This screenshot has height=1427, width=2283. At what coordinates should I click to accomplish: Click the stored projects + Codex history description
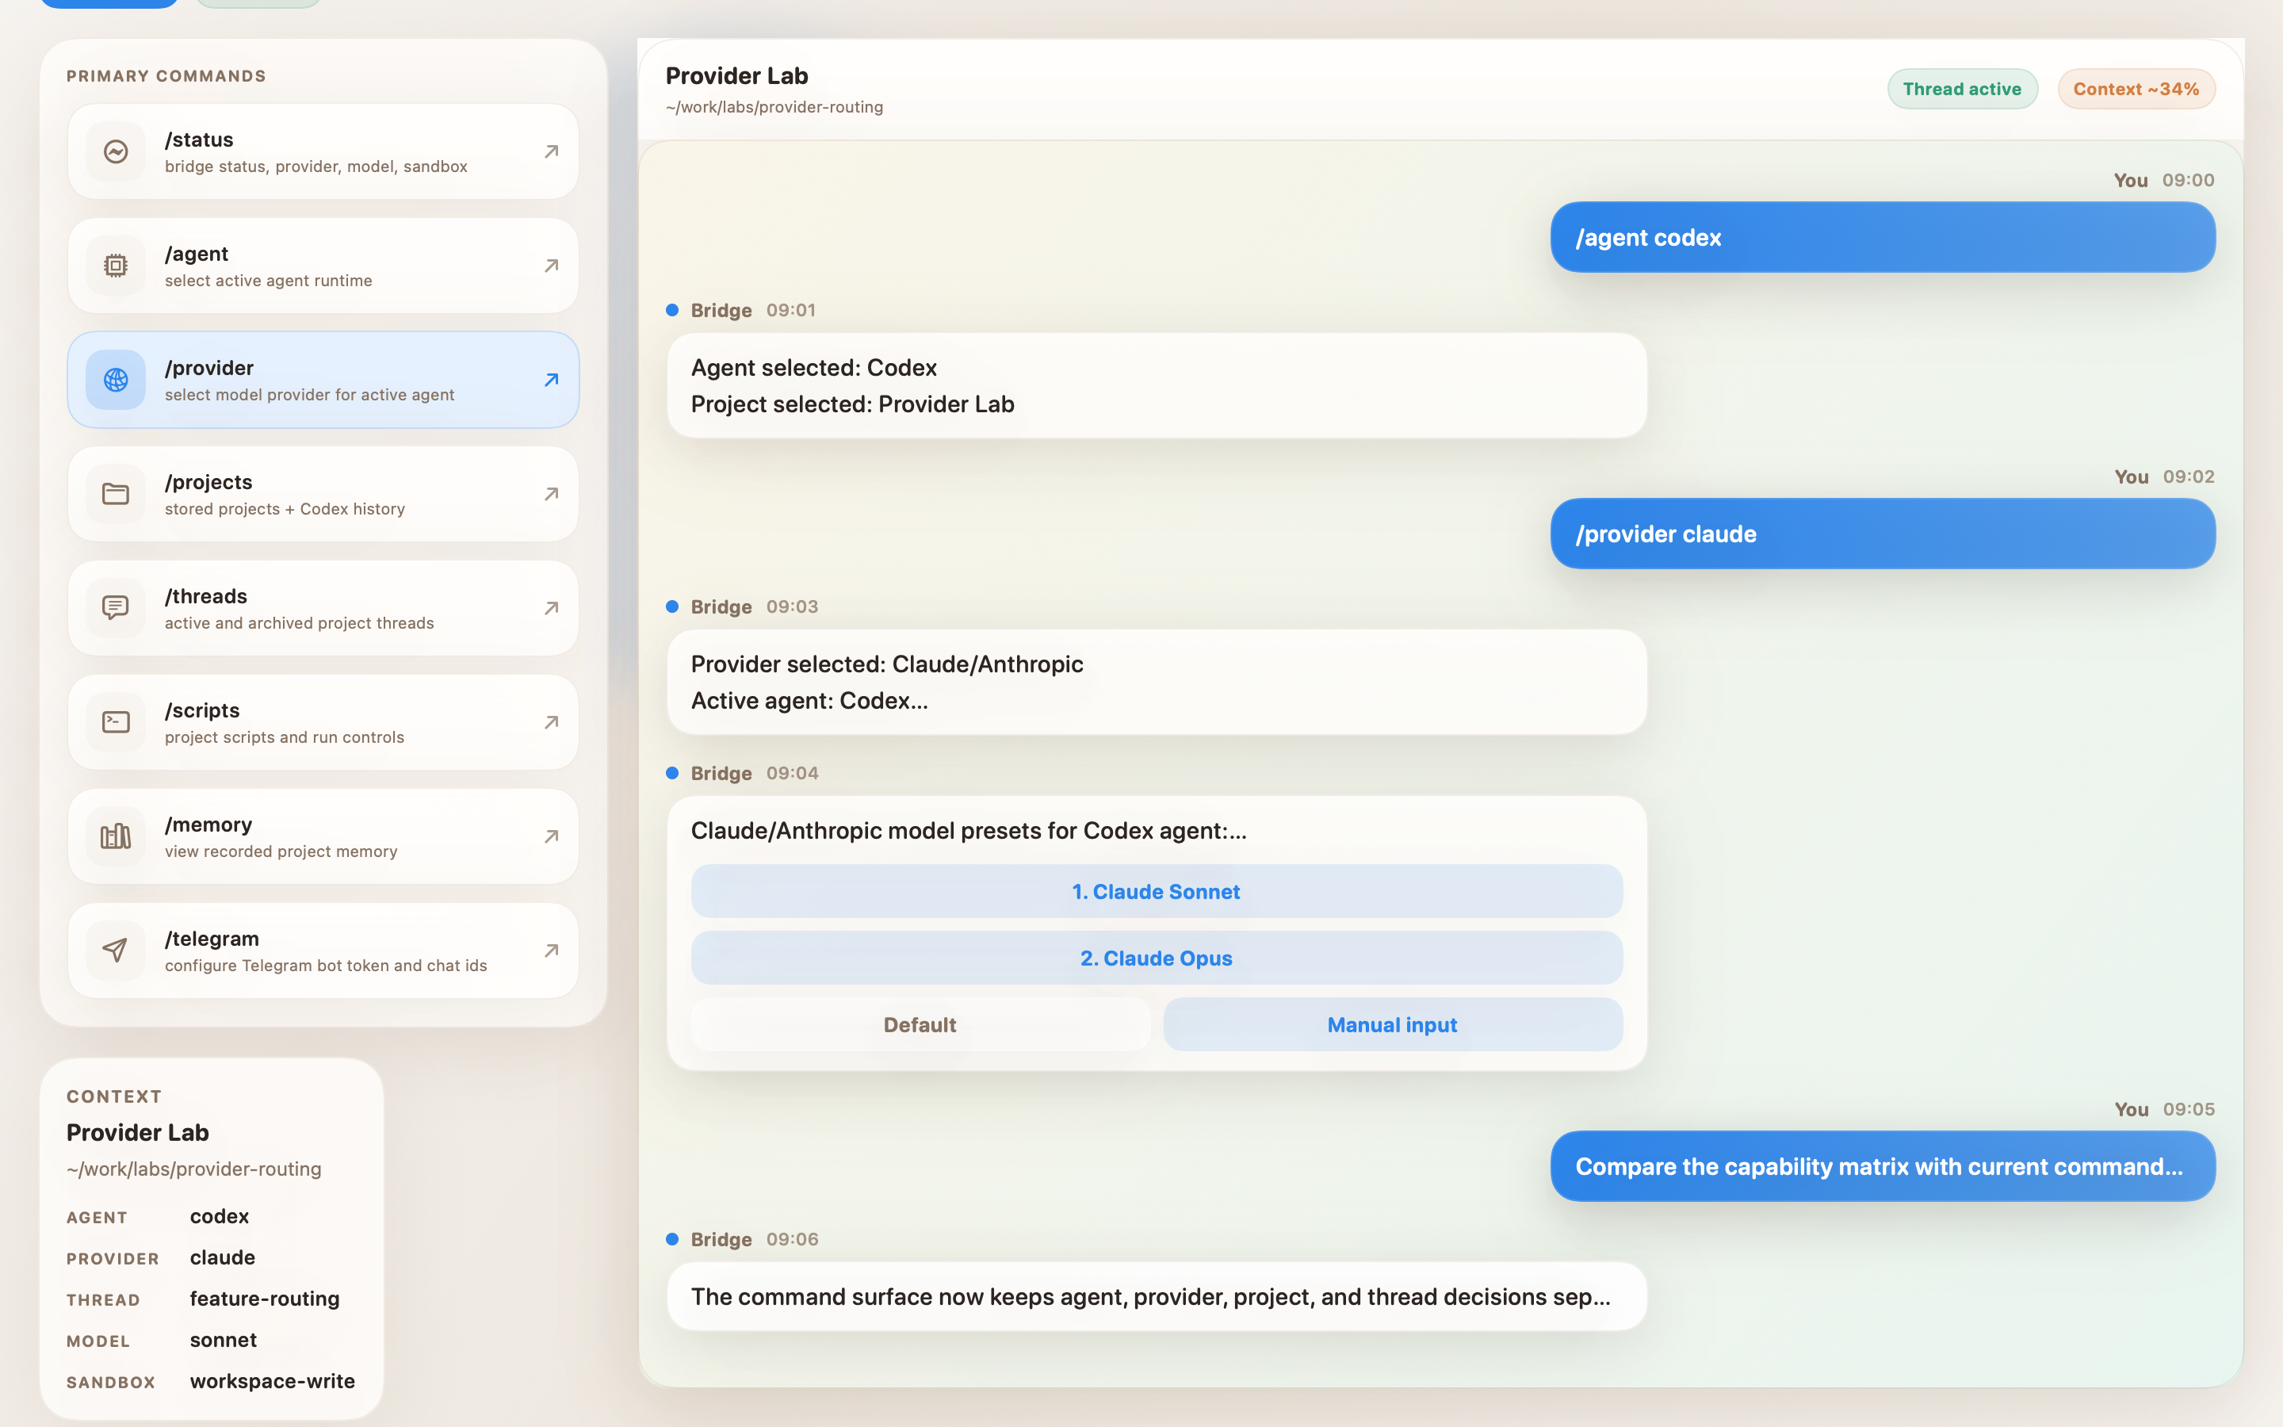click(x=285, y=509)
